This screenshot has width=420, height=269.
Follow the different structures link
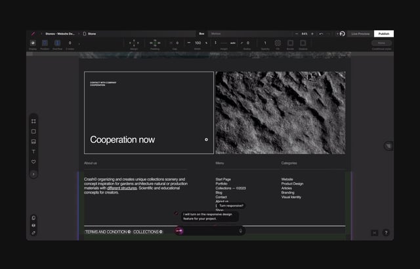point(122,188)
